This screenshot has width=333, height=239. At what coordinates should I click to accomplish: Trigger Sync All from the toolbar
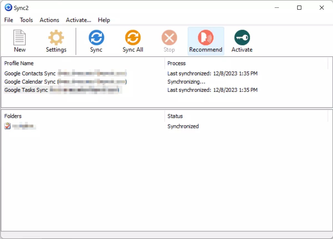[x=132, y=41]
